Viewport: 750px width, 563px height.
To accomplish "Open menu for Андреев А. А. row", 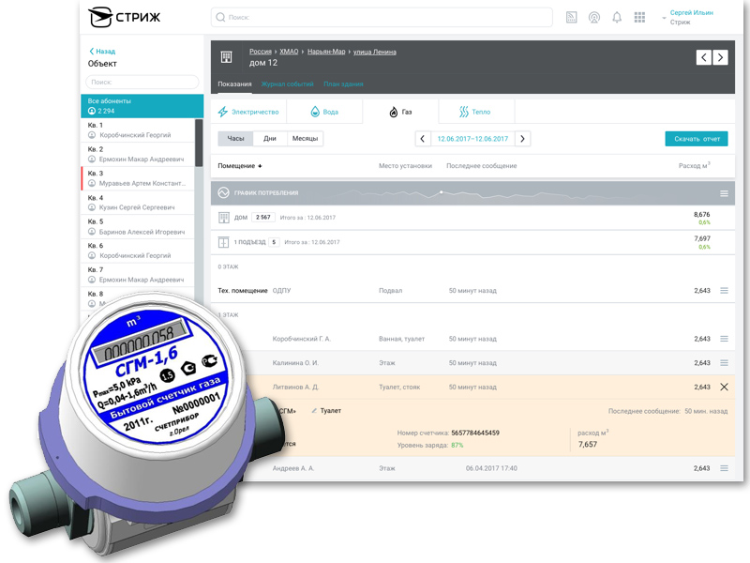I will [724, 468].
